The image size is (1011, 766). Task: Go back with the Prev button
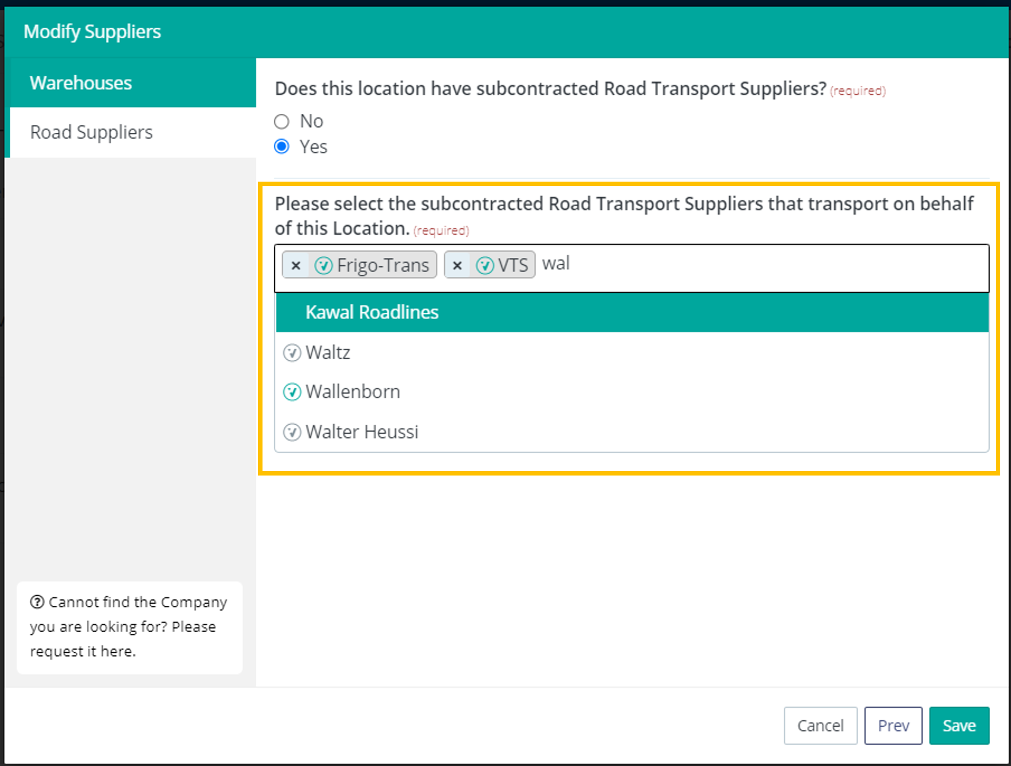pyautogui.click(x=893, y=725)
